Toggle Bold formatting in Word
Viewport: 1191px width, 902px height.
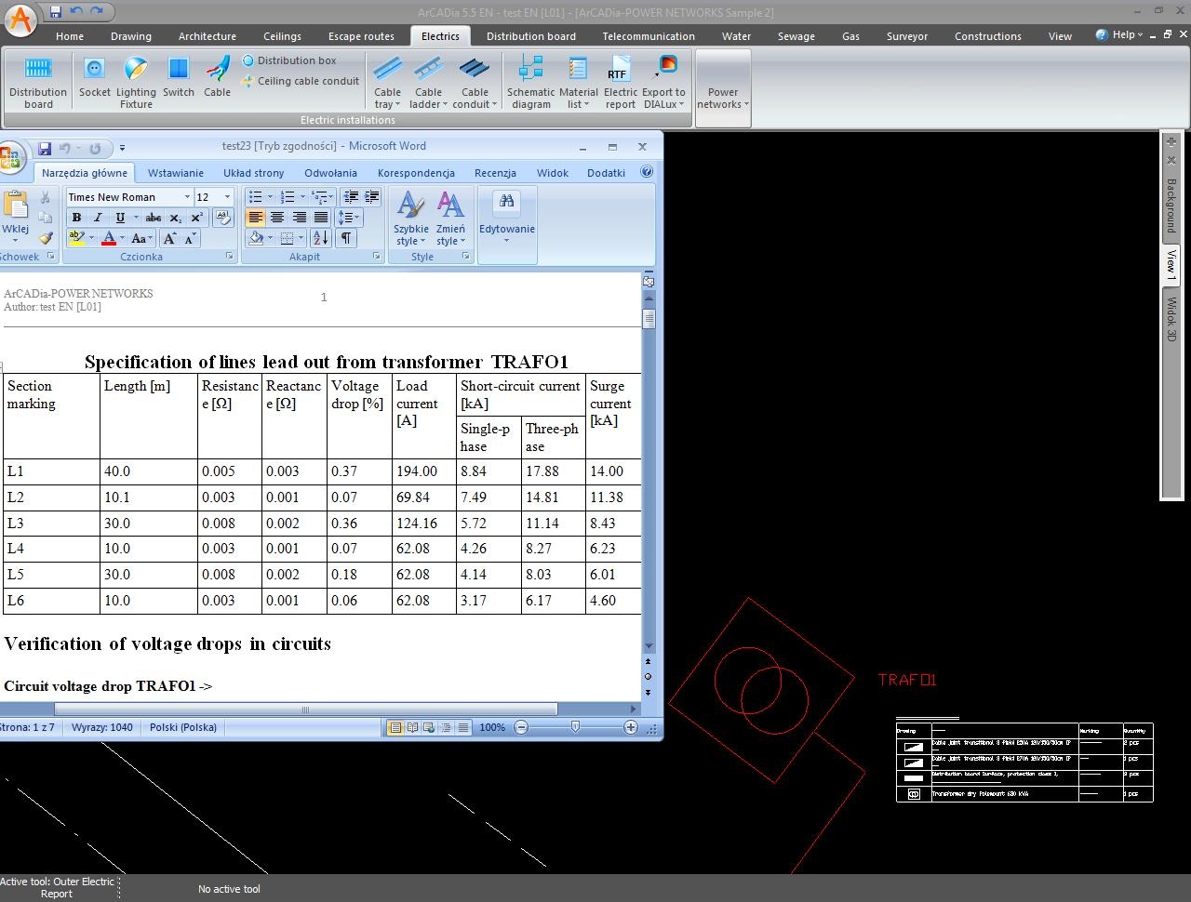tap(77, 218)
